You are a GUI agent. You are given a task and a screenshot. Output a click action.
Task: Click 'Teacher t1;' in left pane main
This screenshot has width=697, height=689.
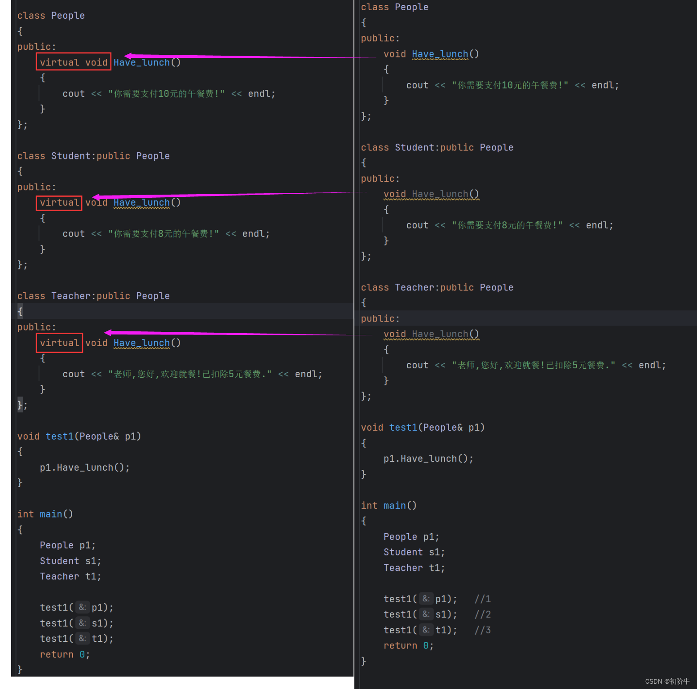[70, 577]
